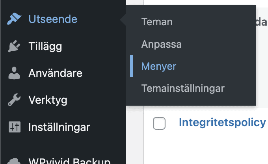Viewport: 268px width, 164px height.
Task: Select the highlighted Menyer submenu entry
Action: tap(158, 66)
